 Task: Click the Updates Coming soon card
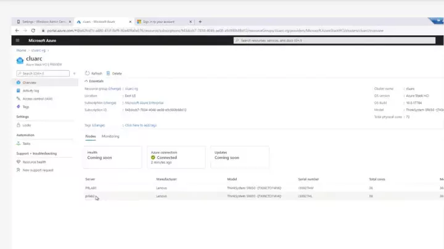coord(240,157)
